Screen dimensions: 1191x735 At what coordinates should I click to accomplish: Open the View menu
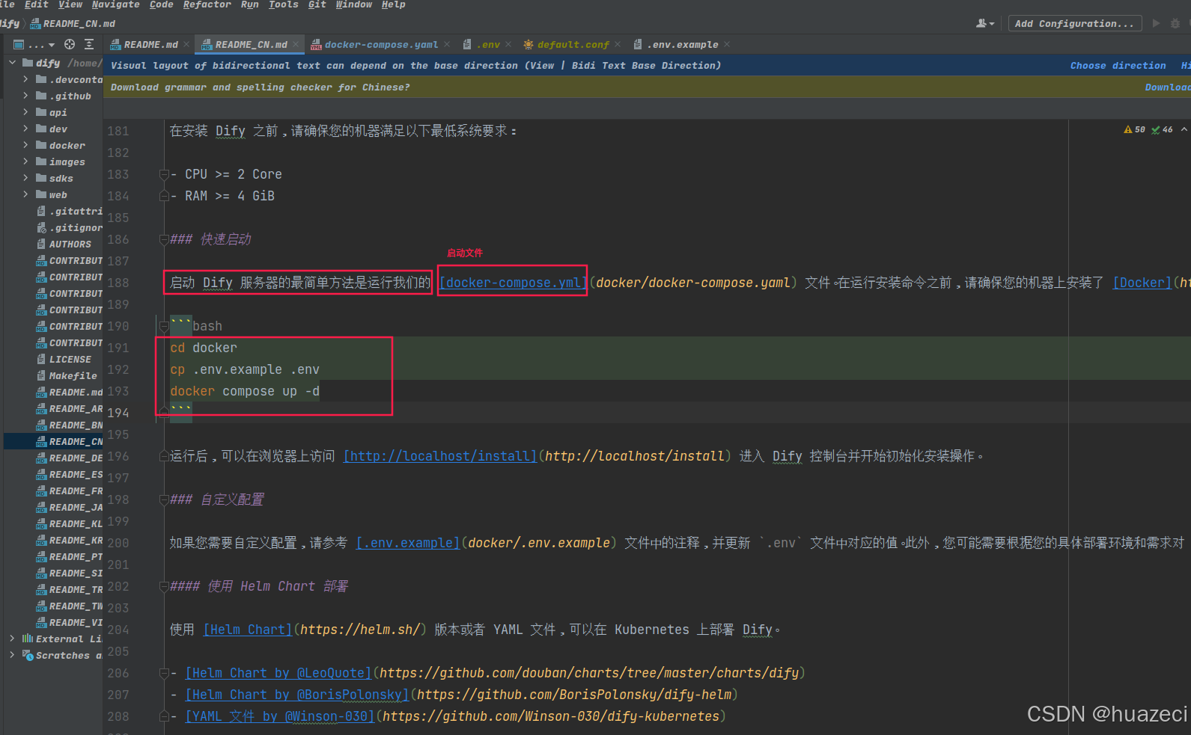click(70, 4)
